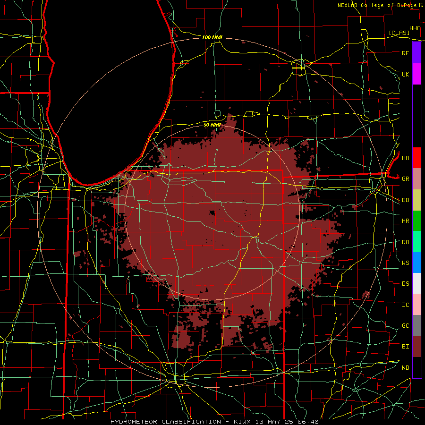Click the HA legend label
Viewport: 425px width, 425px height.
(405, 158)
